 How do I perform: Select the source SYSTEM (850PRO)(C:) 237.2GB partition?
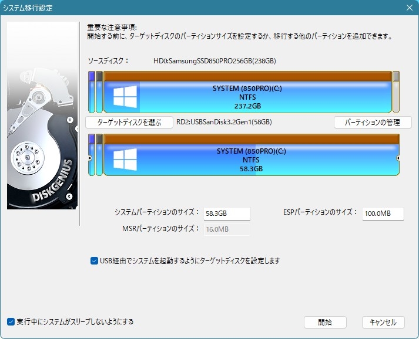pyautogui.click(x=247, y=92)
